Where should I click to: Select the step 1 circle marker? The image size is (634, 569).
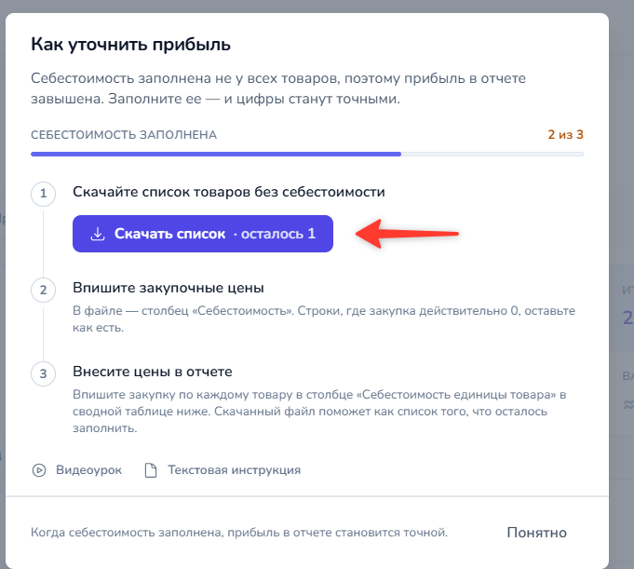(43, 194)
